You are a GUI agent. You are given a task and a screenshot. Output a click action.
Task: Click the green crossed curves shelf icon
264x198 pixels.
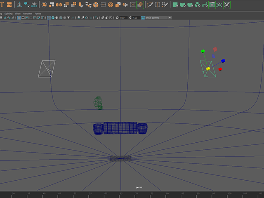[219, 5]
